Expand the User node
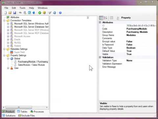The height and width of the screenshot is (119, 158). [8, 68]
